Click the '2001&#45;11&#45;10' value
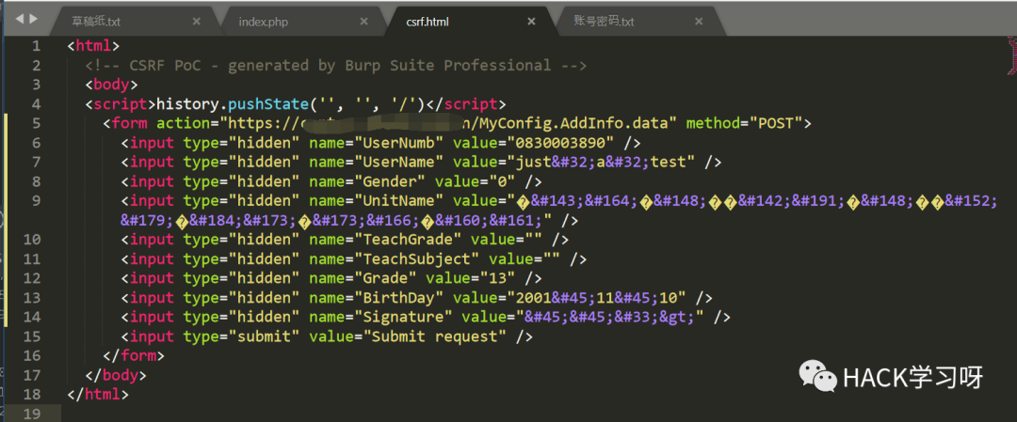 coord(597,298)
